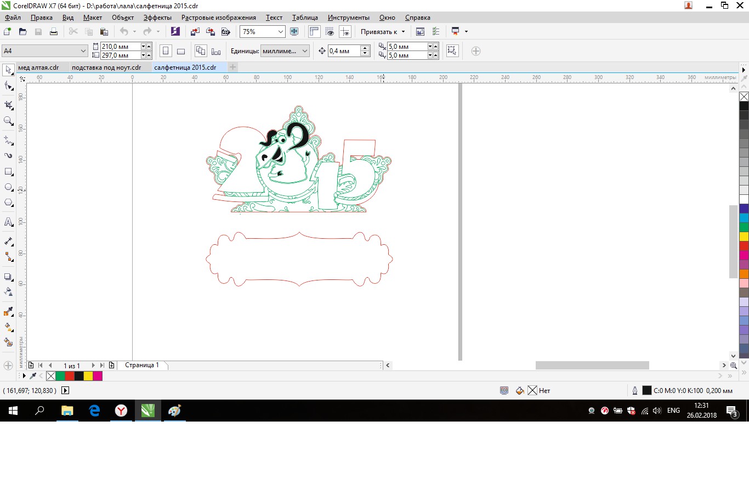749x494 pixels.
Task: Select the Crop tool
Action: pos(8,105)
